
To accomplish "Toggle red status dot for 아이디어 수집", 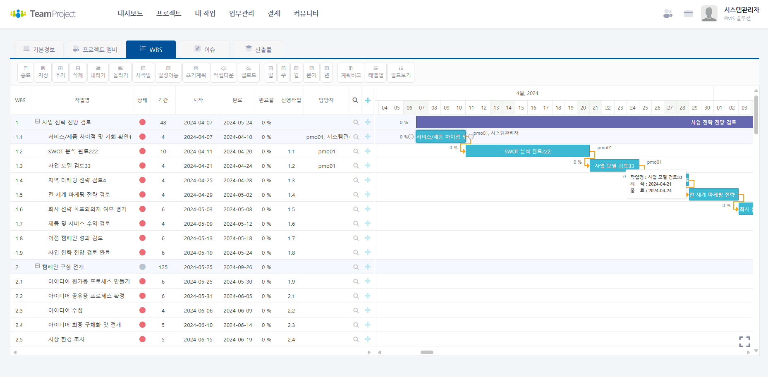I will [142, 310].
